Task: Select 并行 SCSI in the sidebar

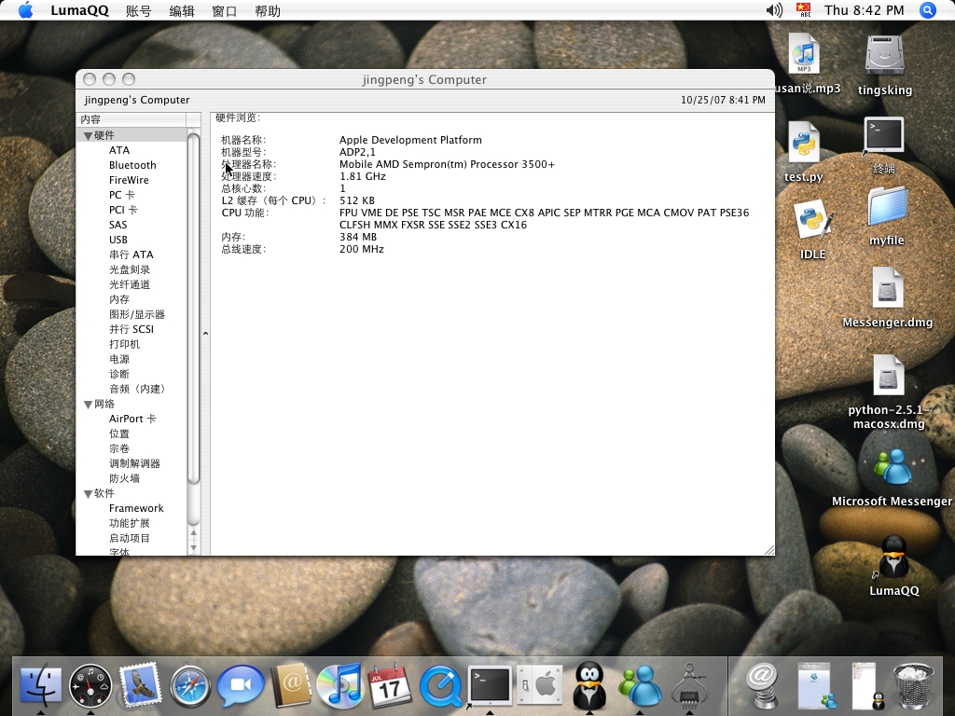Action: (131, 329)
